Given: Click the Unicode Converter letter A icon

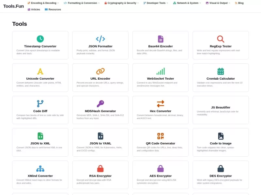Looking at the screenshot, I should pos(40,71).
